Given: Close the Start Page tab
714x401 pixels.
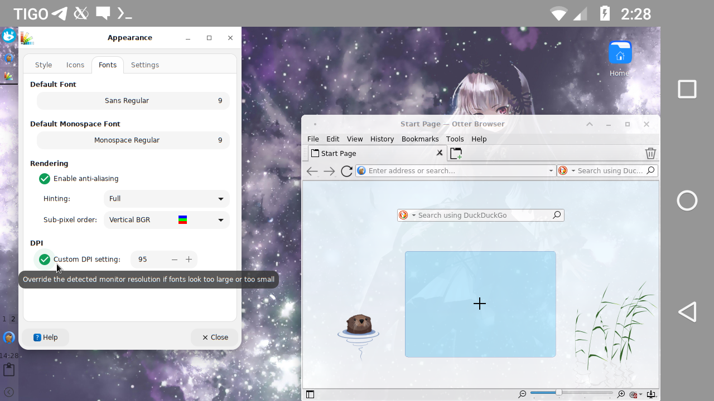Looking at the screenshot, I should point(440,153).
